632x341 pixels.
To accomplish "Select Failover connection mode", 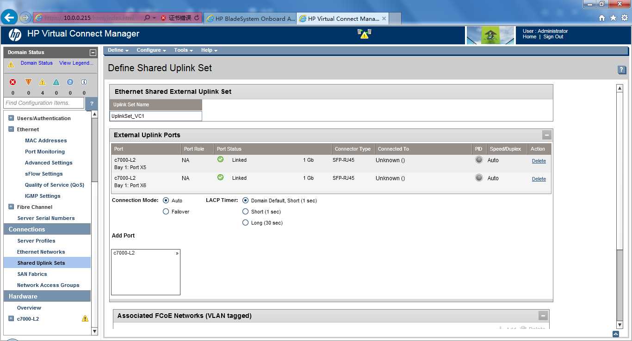I will [166, 212].
